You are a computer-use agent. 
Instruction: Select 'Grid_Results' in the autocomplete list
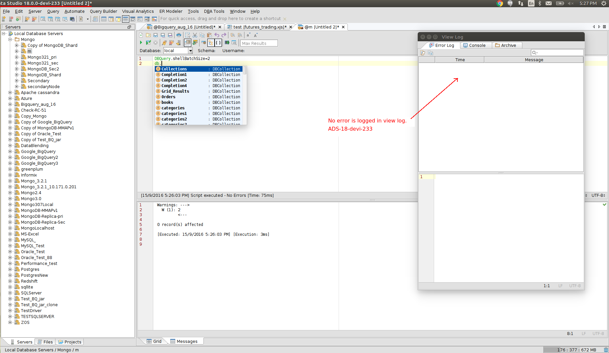[x=199, y=91]
